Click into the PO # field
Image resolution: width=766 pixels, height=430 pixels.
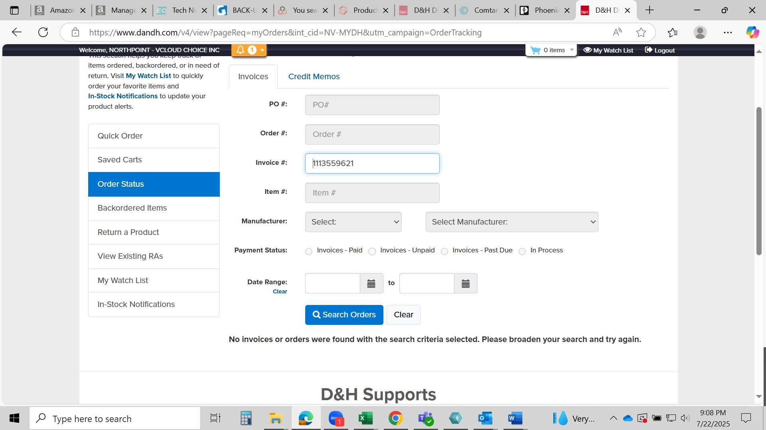click(372, 105)
